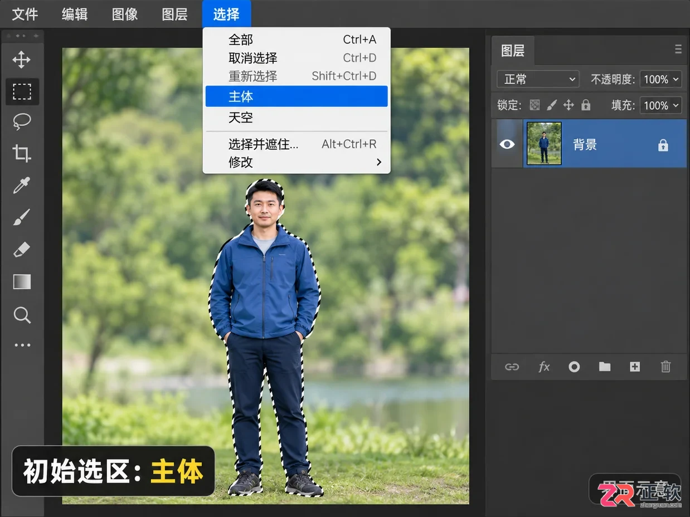Create a new layer group folder
The image size is (690, 517).
coord(605,367)
